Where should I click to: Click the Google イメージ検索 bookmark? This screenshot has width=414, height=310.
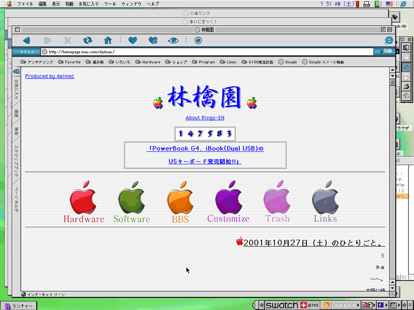coord(323,62)
